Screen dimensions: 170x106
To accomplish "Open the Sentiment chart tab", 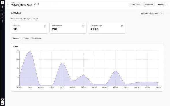I will tap(36, 38).
